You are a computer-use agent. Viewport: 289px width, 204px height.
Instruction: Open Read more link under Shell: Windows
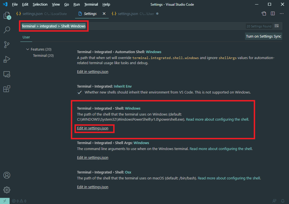coord(218,119)
